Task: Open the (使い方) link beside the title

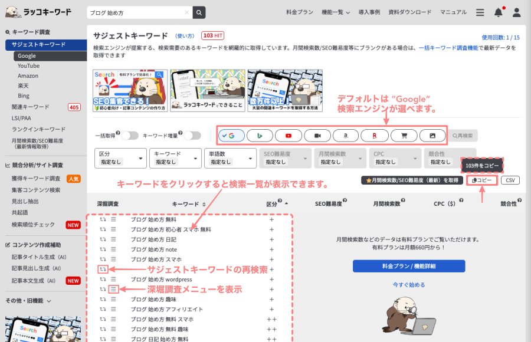Action: point(185,36)
